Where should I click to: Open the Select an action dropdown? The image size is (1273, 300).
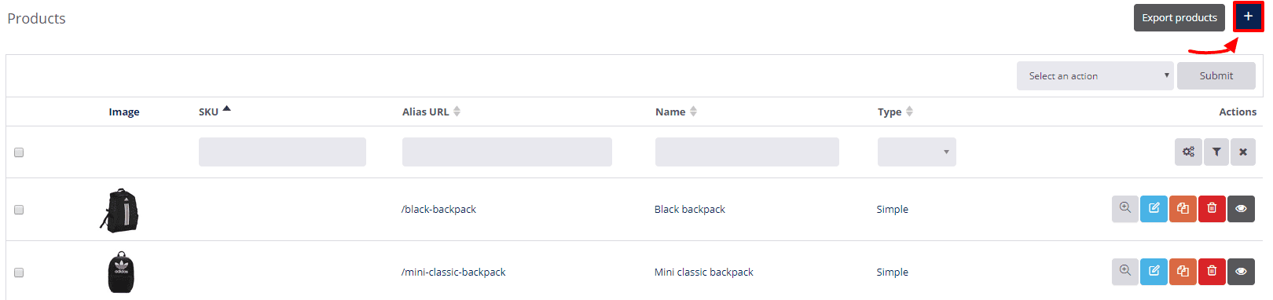pos(1095,75)
